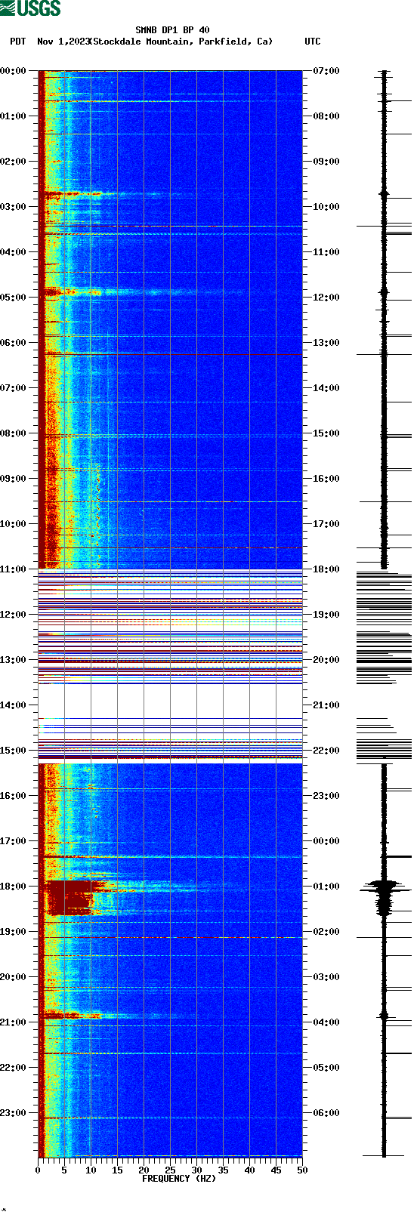Click the UTC time label "16:00"
417x1218 pixels.
coord(326,479)
